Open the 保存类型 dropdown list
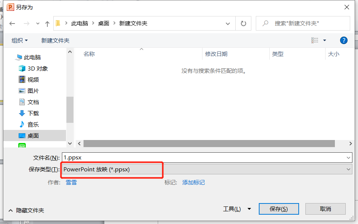Viewport: 358px width, 224px height. 349,169
